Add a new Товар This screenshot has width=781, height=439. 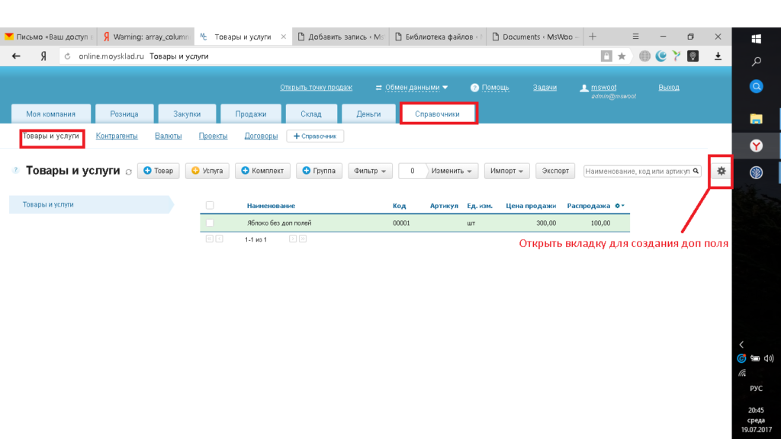pyautogui.click(x=159, y=171)
